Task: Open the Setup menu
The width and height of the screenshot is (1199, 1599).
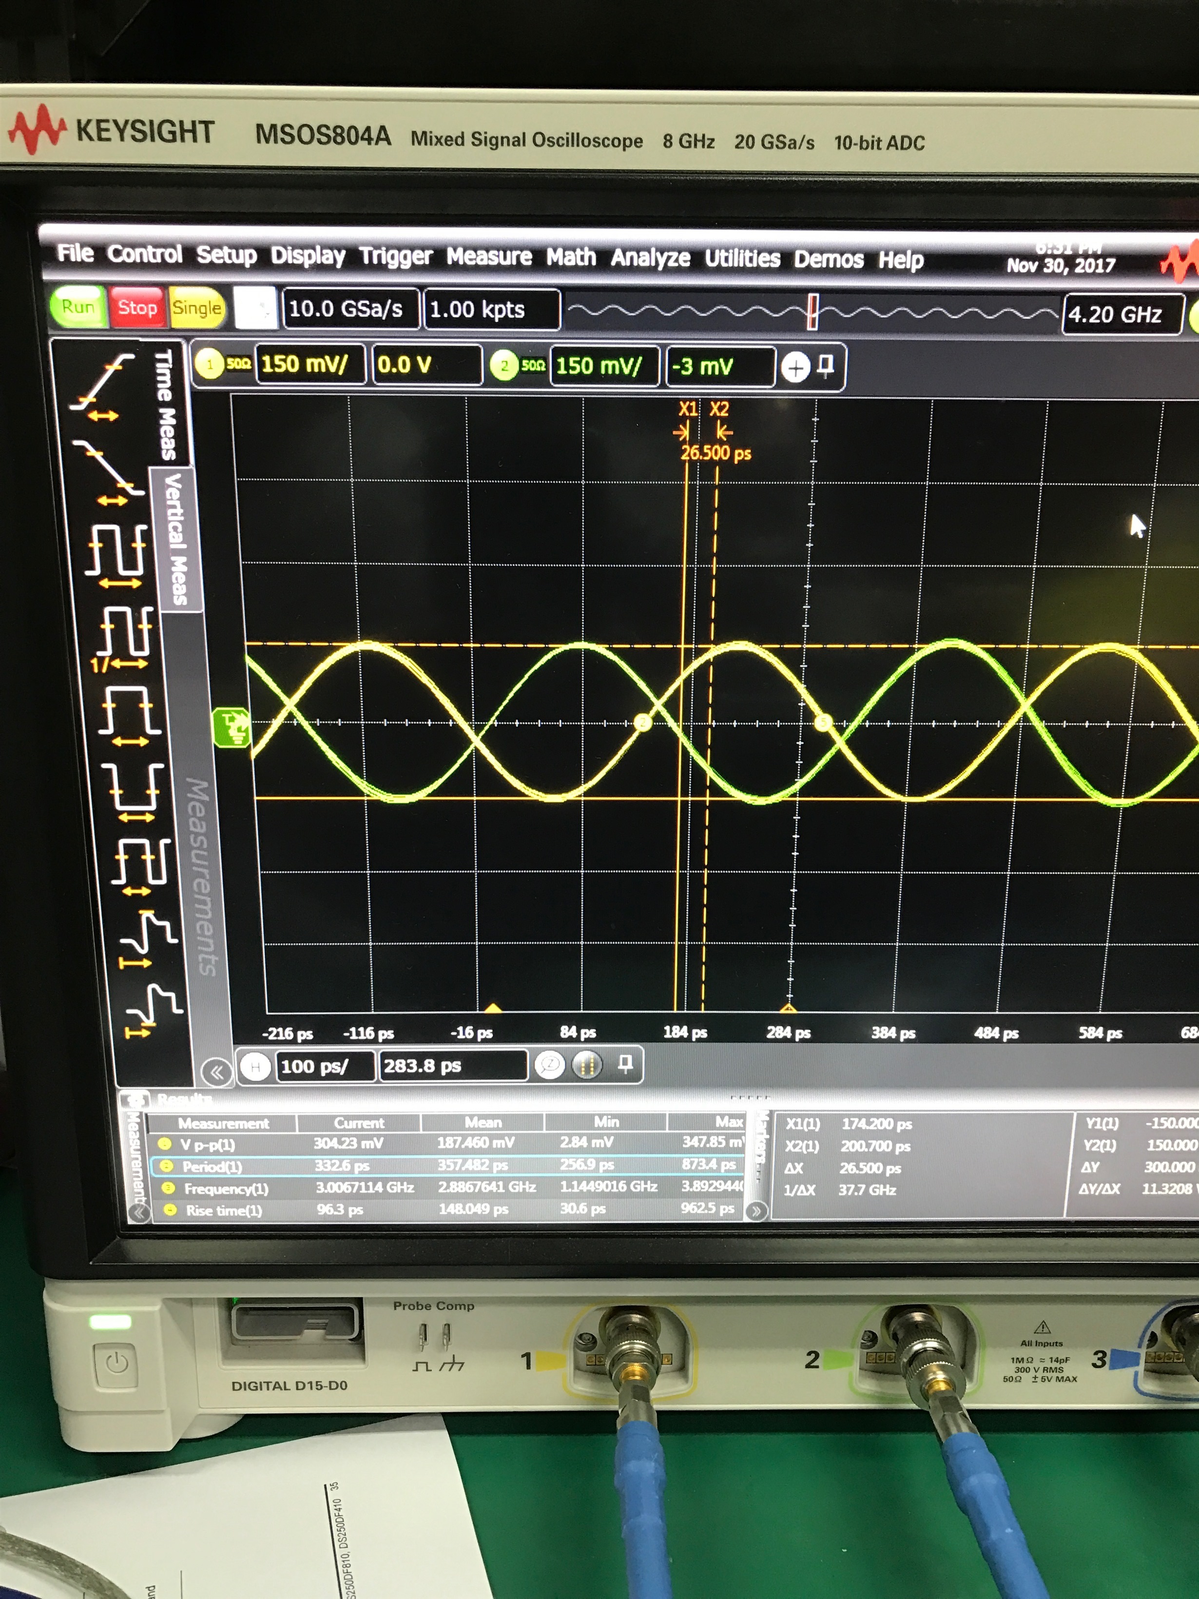Action: pos(226,255)
